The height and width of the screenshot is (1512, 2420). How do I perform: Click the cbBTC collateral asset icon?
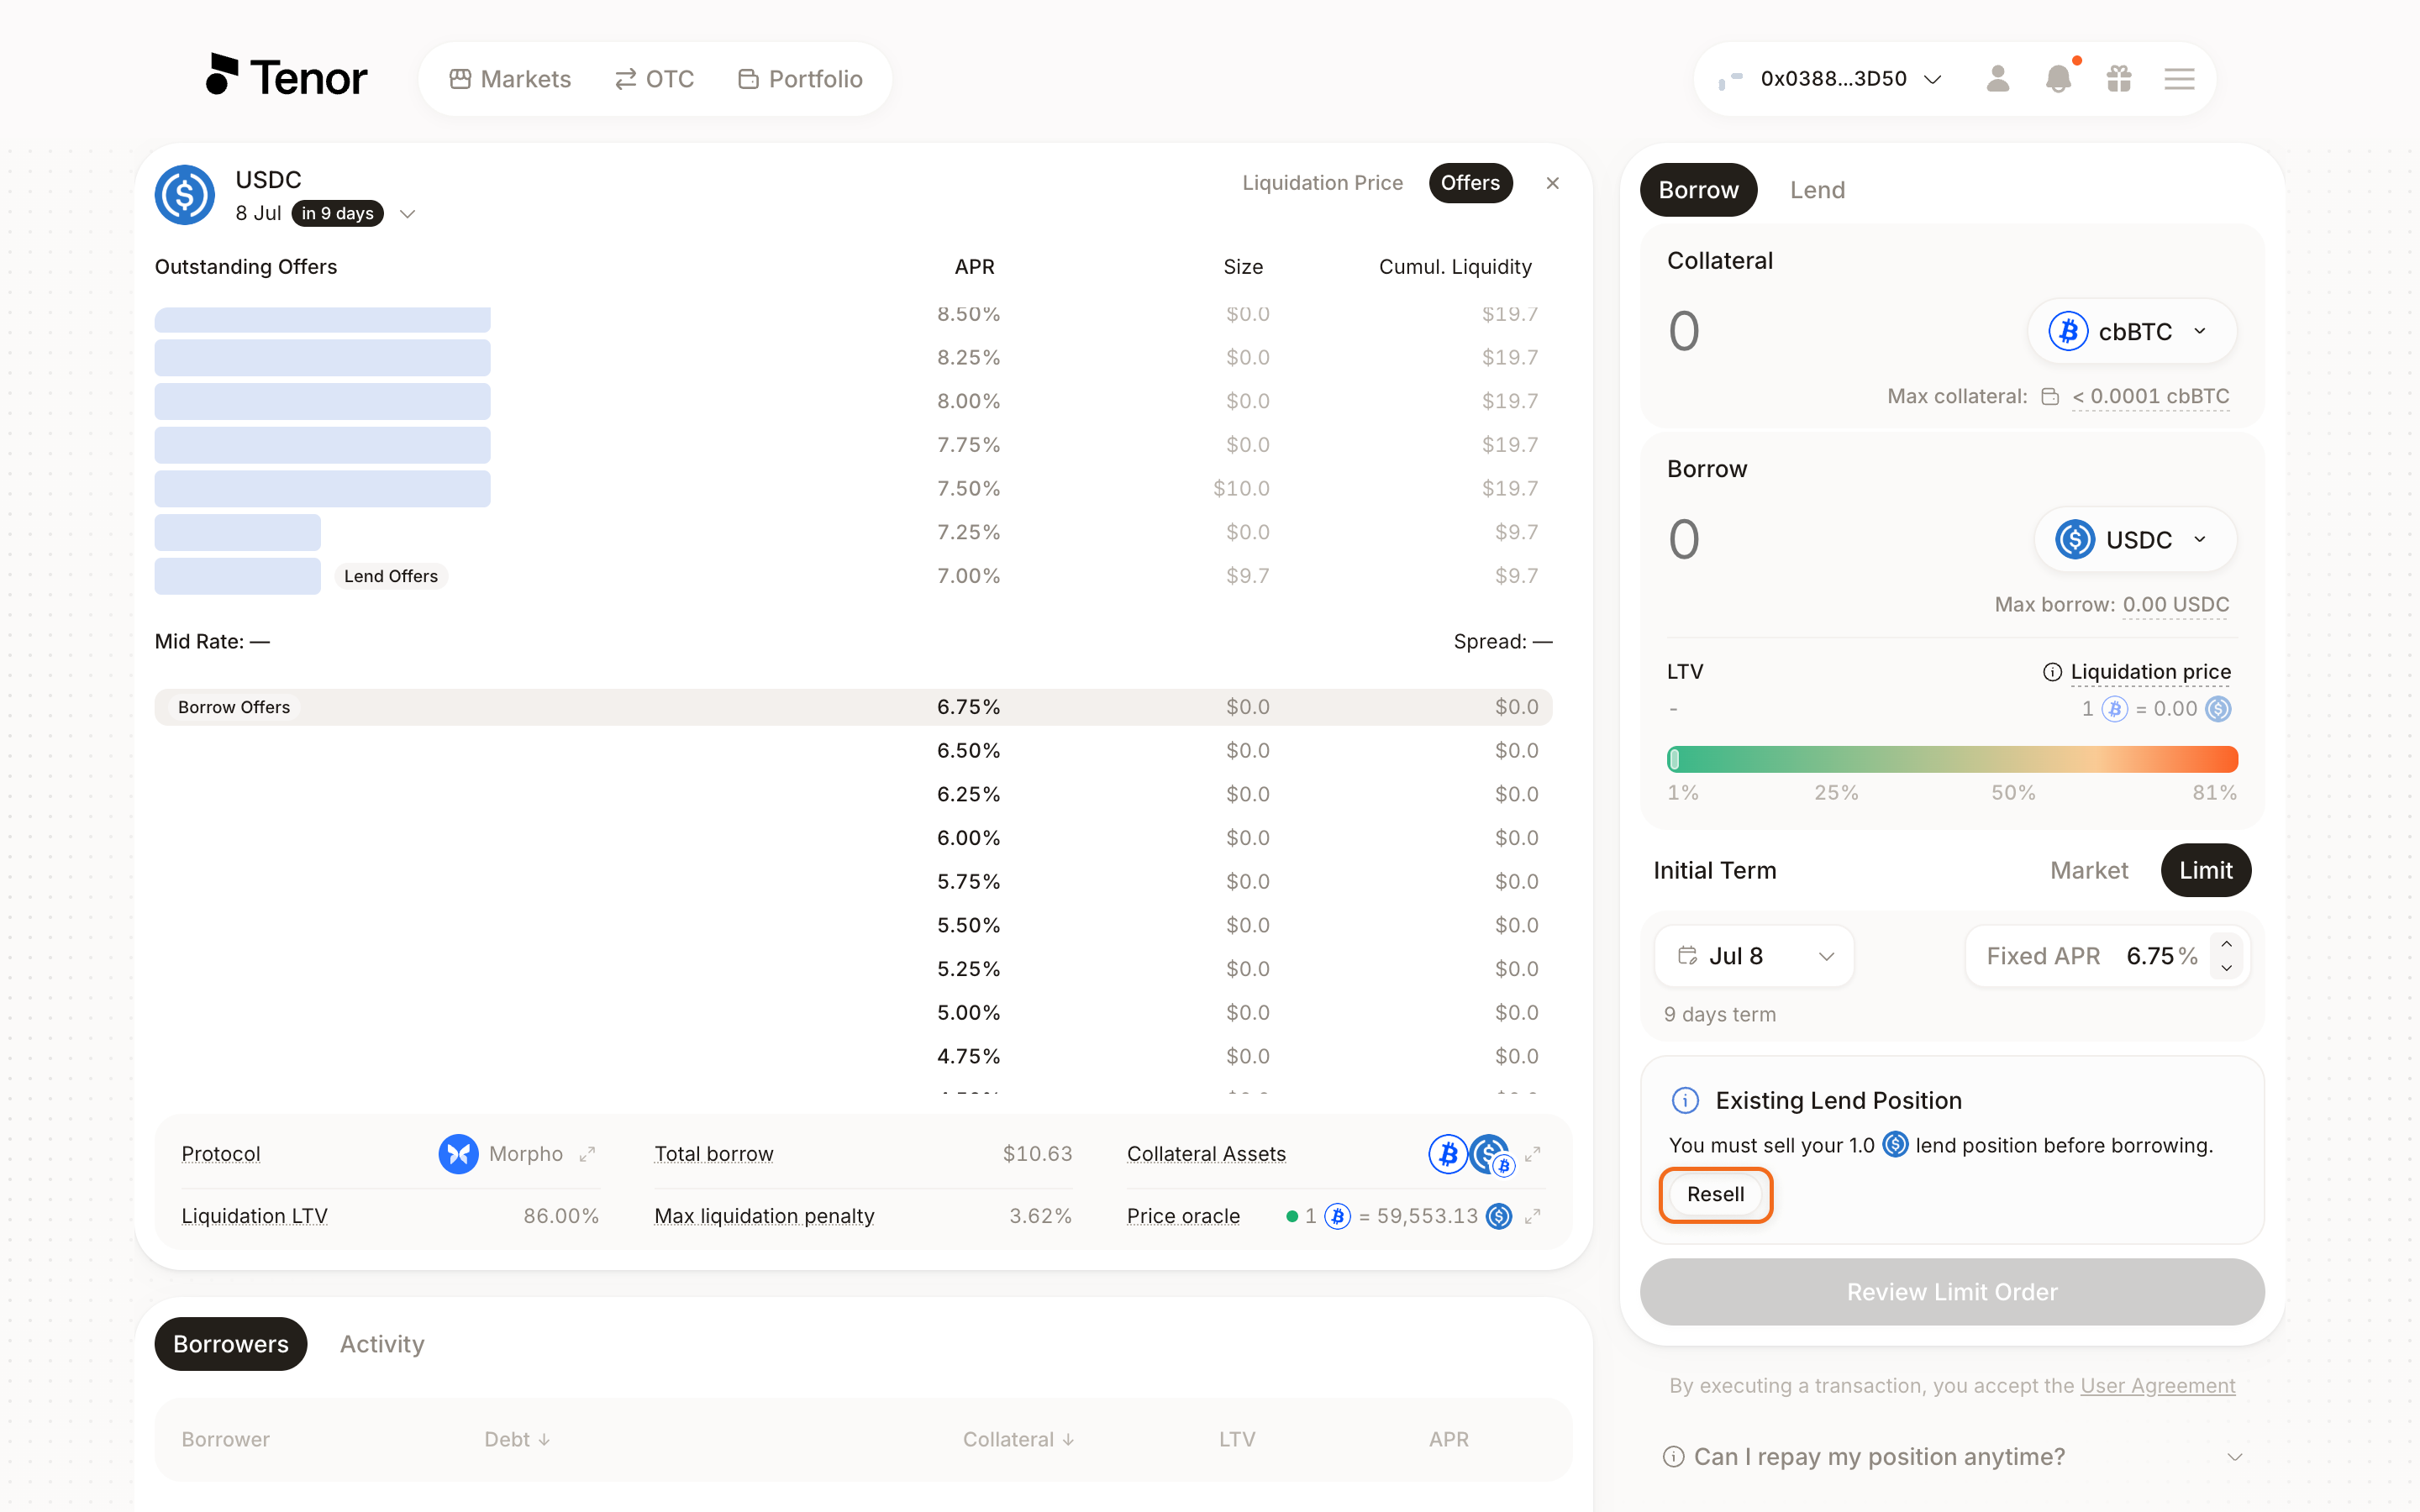[x=1448, y=1154]
